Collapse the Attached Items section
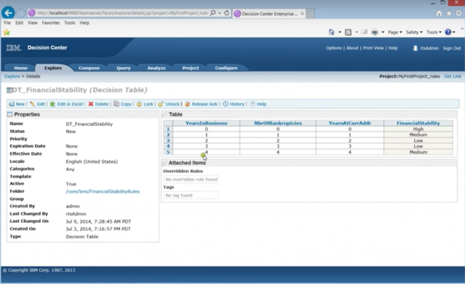Viewport: 465px width, 284px height. point(164,163)
